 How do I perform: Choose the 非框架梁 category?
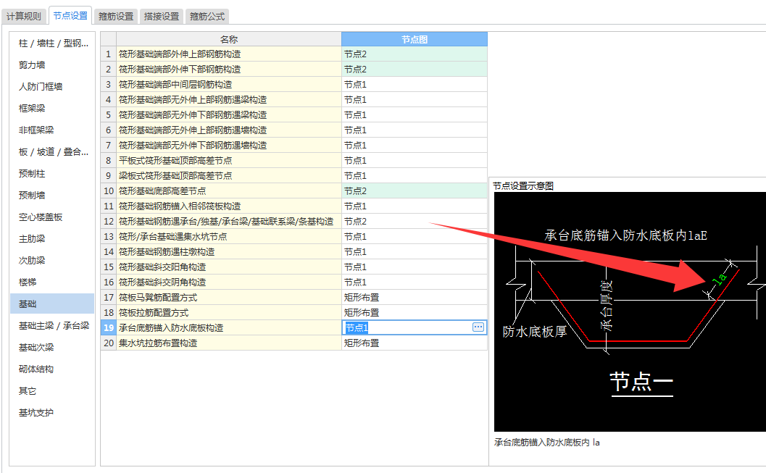(x=53, y=130)
